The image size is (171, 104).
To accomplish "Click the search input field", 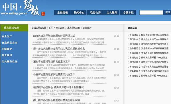I will (151, 13).
